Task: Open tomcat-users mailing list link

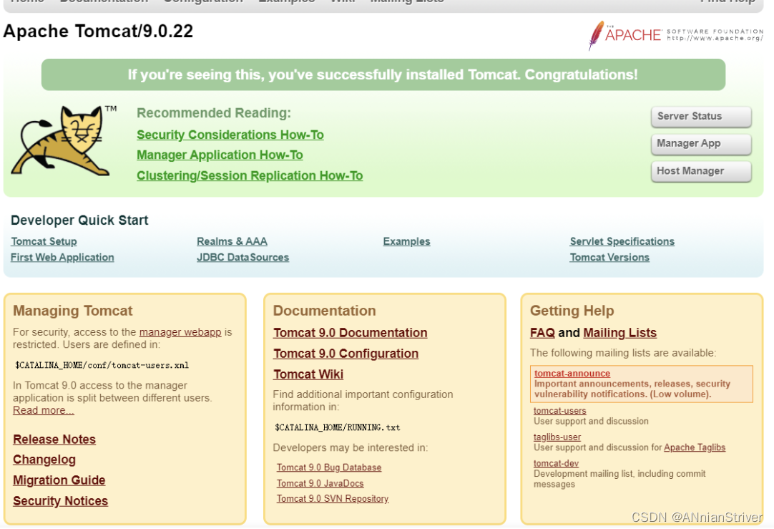Action: coord(560,411)
